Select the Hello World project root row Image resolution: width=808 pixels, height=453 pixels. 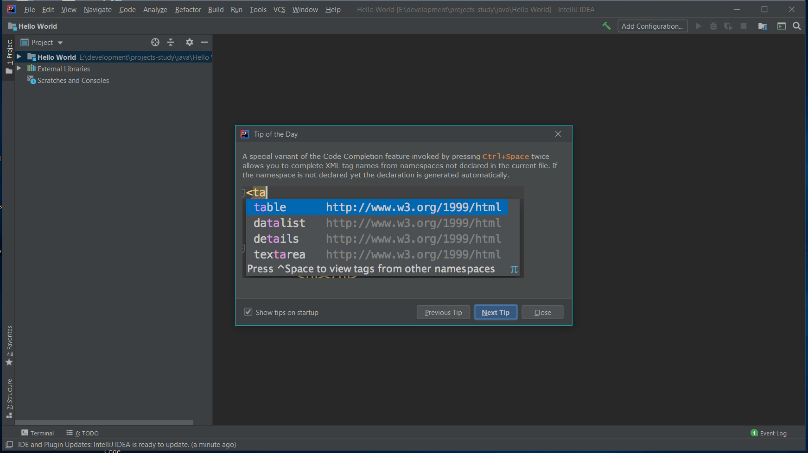[x=114, y=57]
